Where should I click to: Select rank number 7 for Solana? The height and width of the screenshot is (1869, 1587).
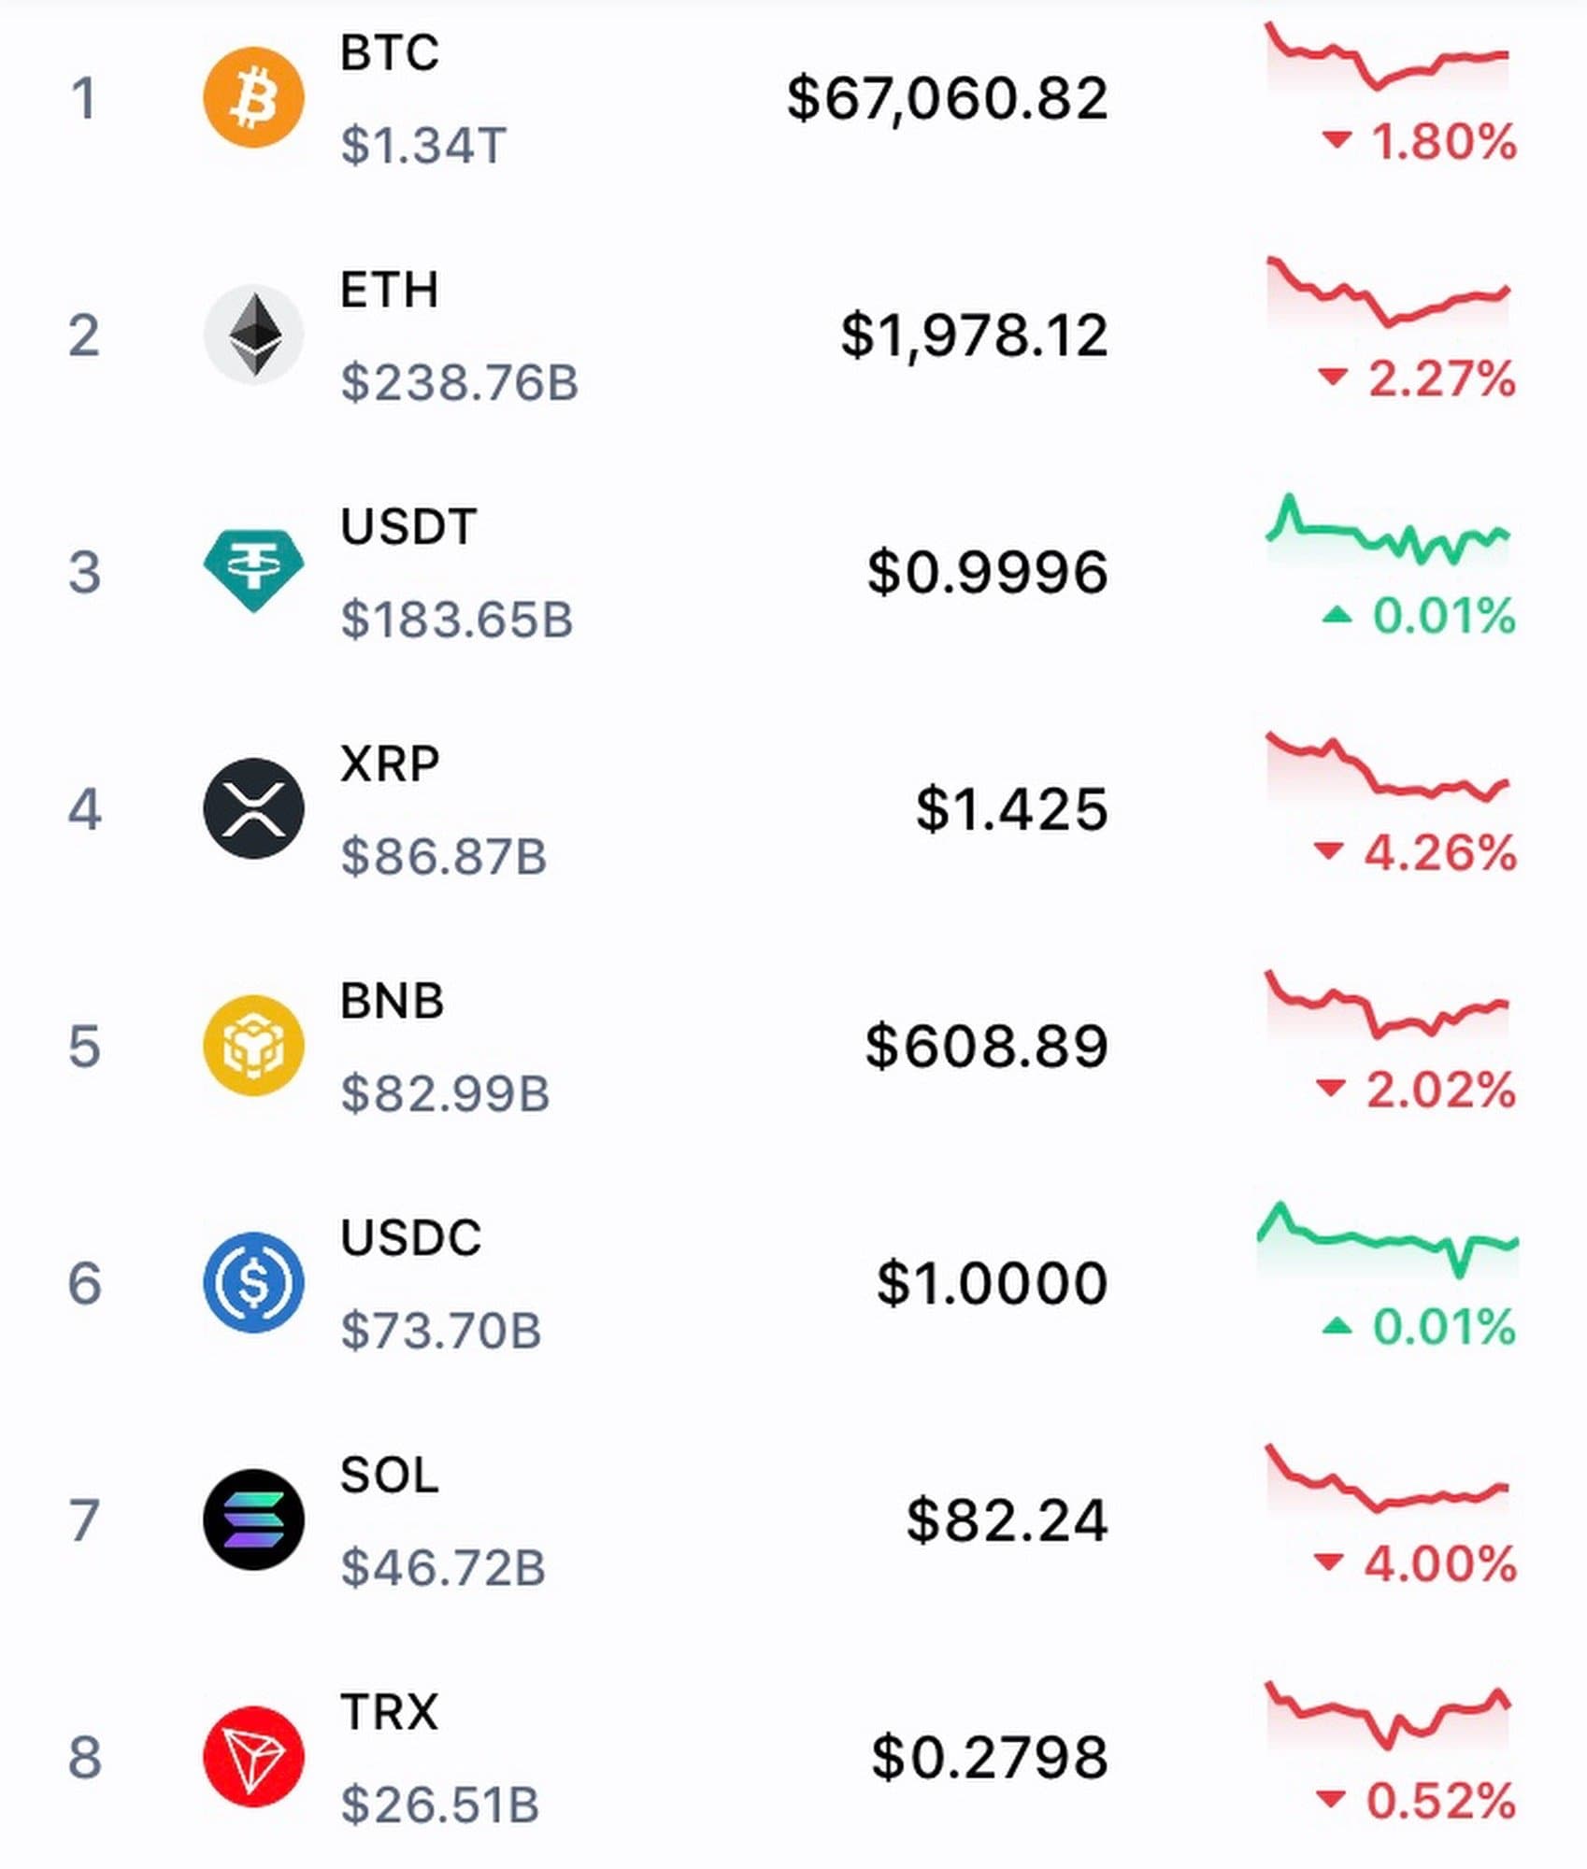tap(84, 1520)
